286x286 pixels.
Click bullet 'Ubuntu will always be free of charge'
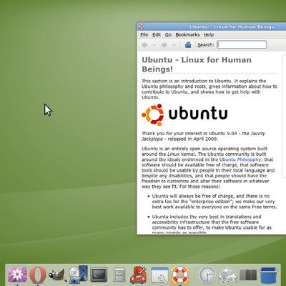(x=214, y=202)
